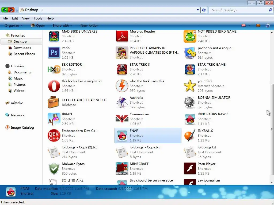The width and height of the screenshot is (274, 205).
Task: Select the Australia spider icon
Action: [122, 102]
